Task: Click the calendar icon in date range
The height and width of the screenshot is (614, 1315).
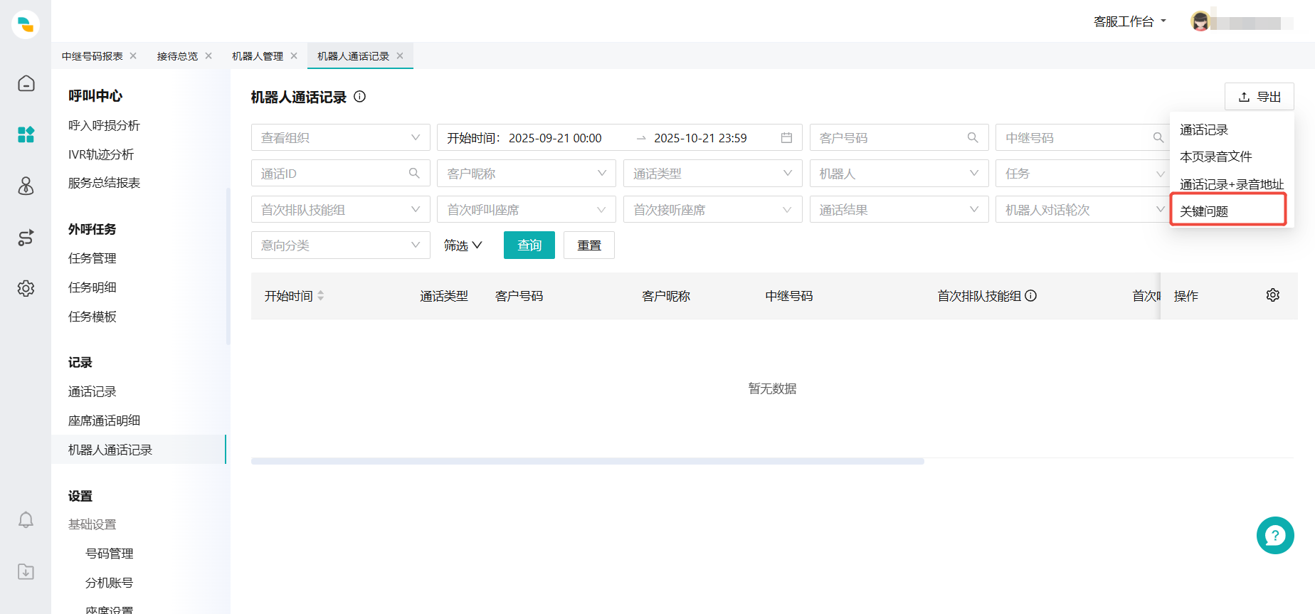Action: tap(786, 138)
